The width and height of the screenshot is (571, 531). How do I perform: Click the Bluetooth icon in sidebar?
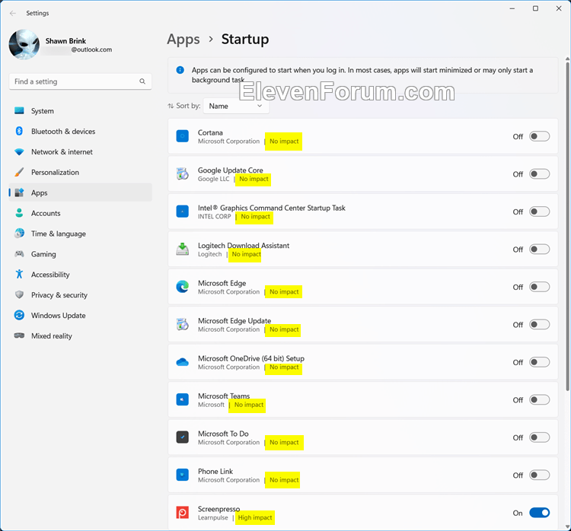coord(19,131)
